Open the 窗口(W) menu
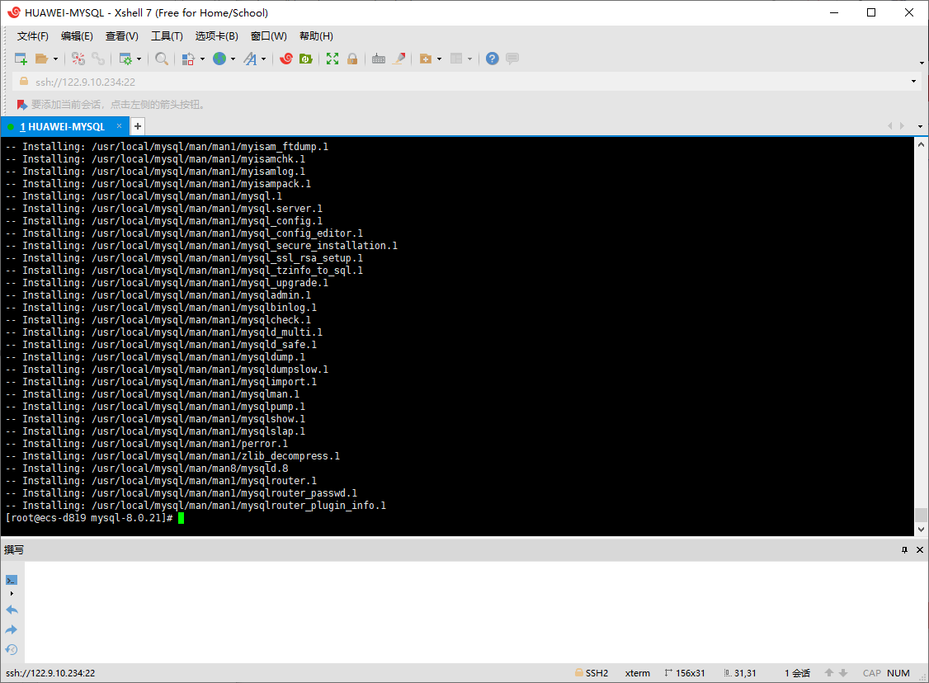The width and height of the screenshot is (929, 683). 269,36
